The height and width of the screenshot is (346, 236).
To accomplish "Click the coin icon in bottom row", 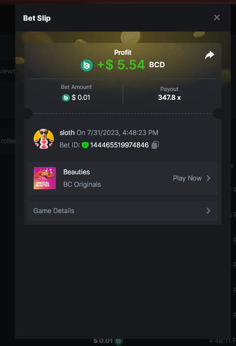I will coord(119,341).
